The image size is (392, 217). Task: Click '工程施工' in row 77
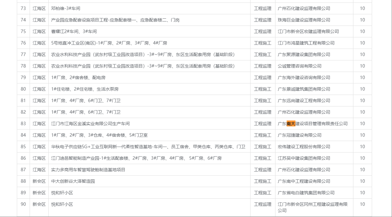coord(263,54)
